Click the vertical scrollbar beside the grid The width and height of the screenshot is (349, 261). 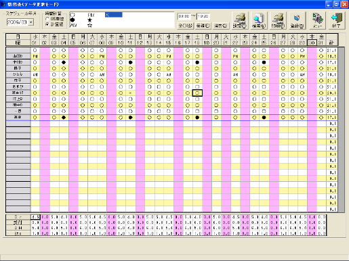coord(341,130)
